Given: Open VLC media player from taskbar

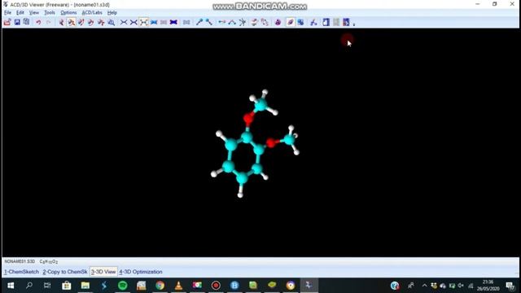Looking at the screenshot, I should coord(178,286).
